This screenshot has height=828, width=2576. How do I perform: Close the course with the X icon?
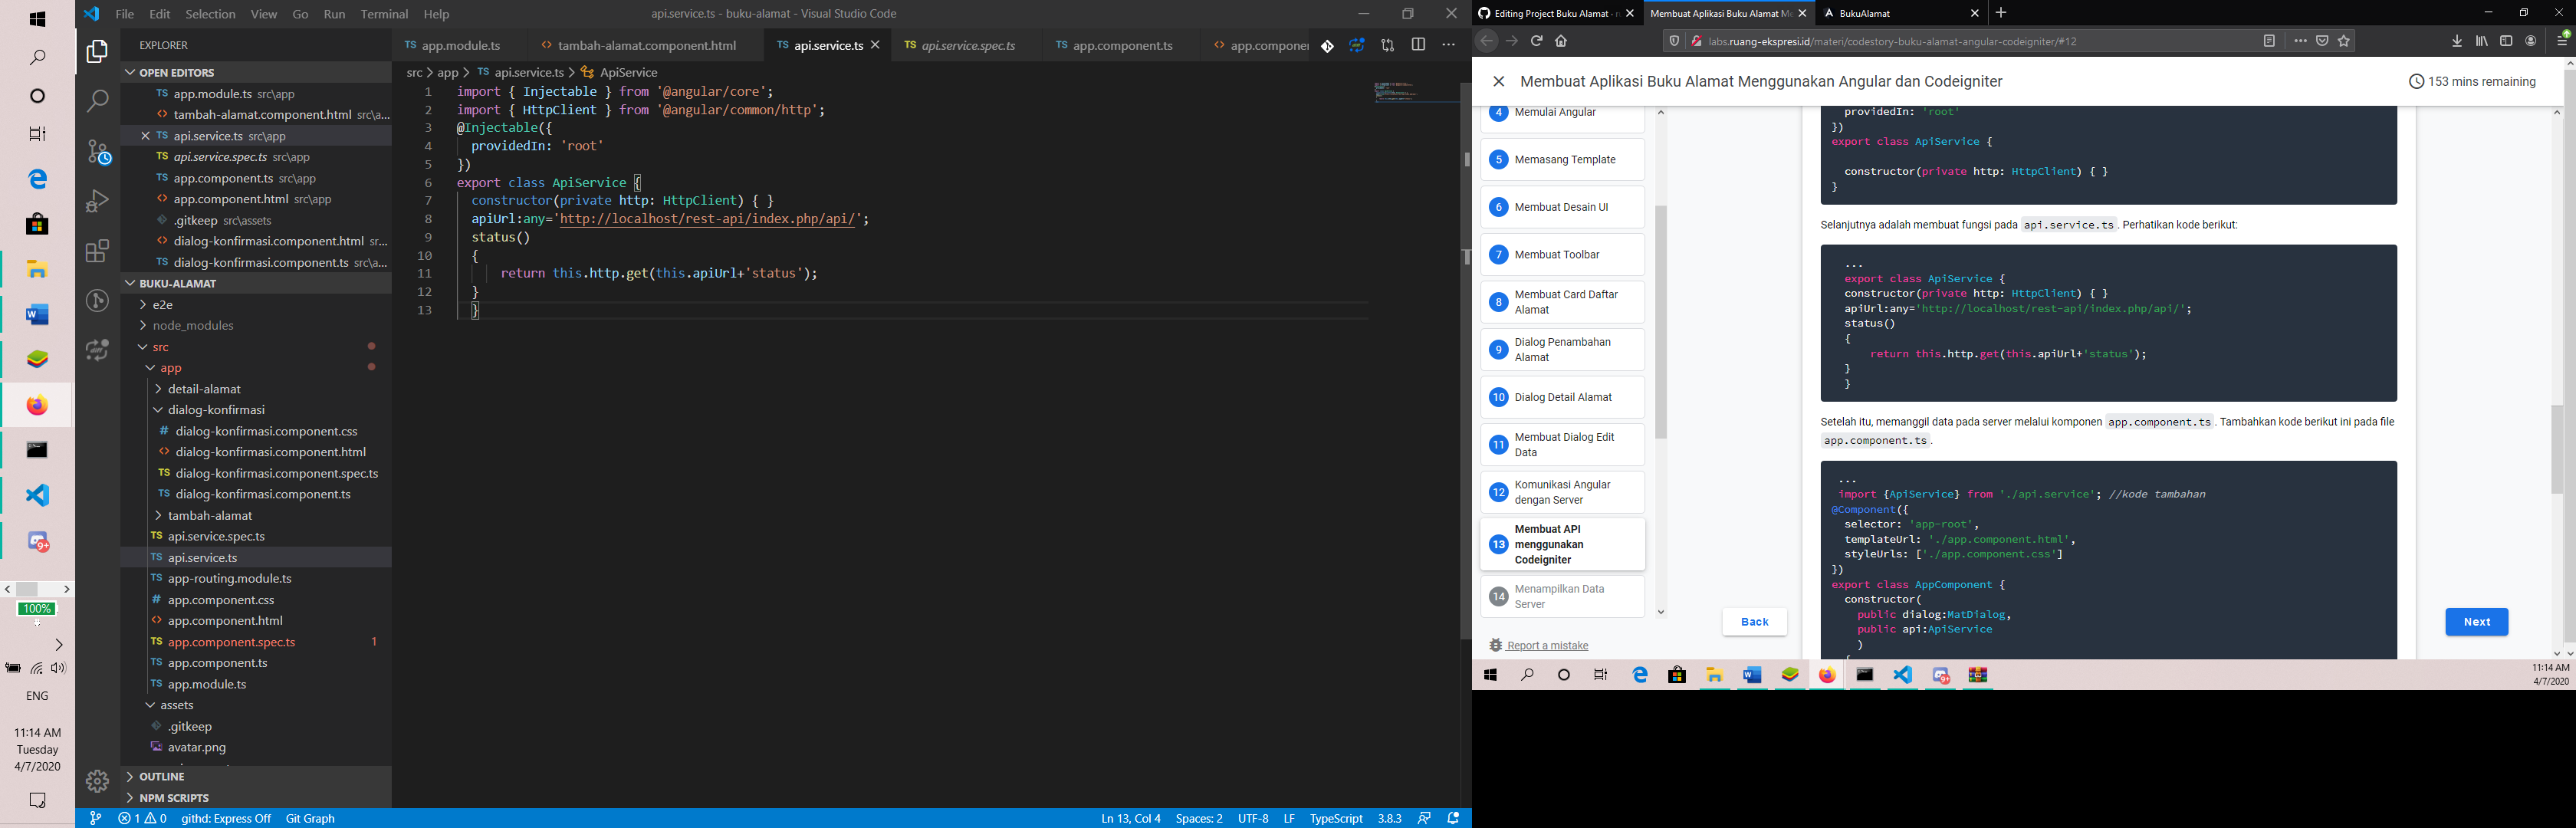1498,82
